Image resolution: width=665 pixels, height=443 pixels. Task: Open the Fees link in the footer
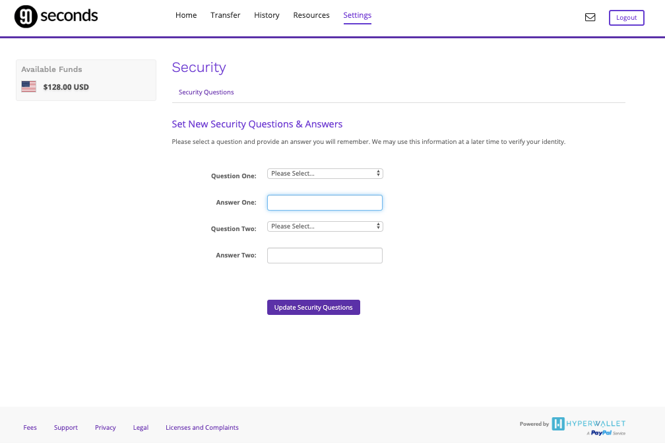coord(30,427)
